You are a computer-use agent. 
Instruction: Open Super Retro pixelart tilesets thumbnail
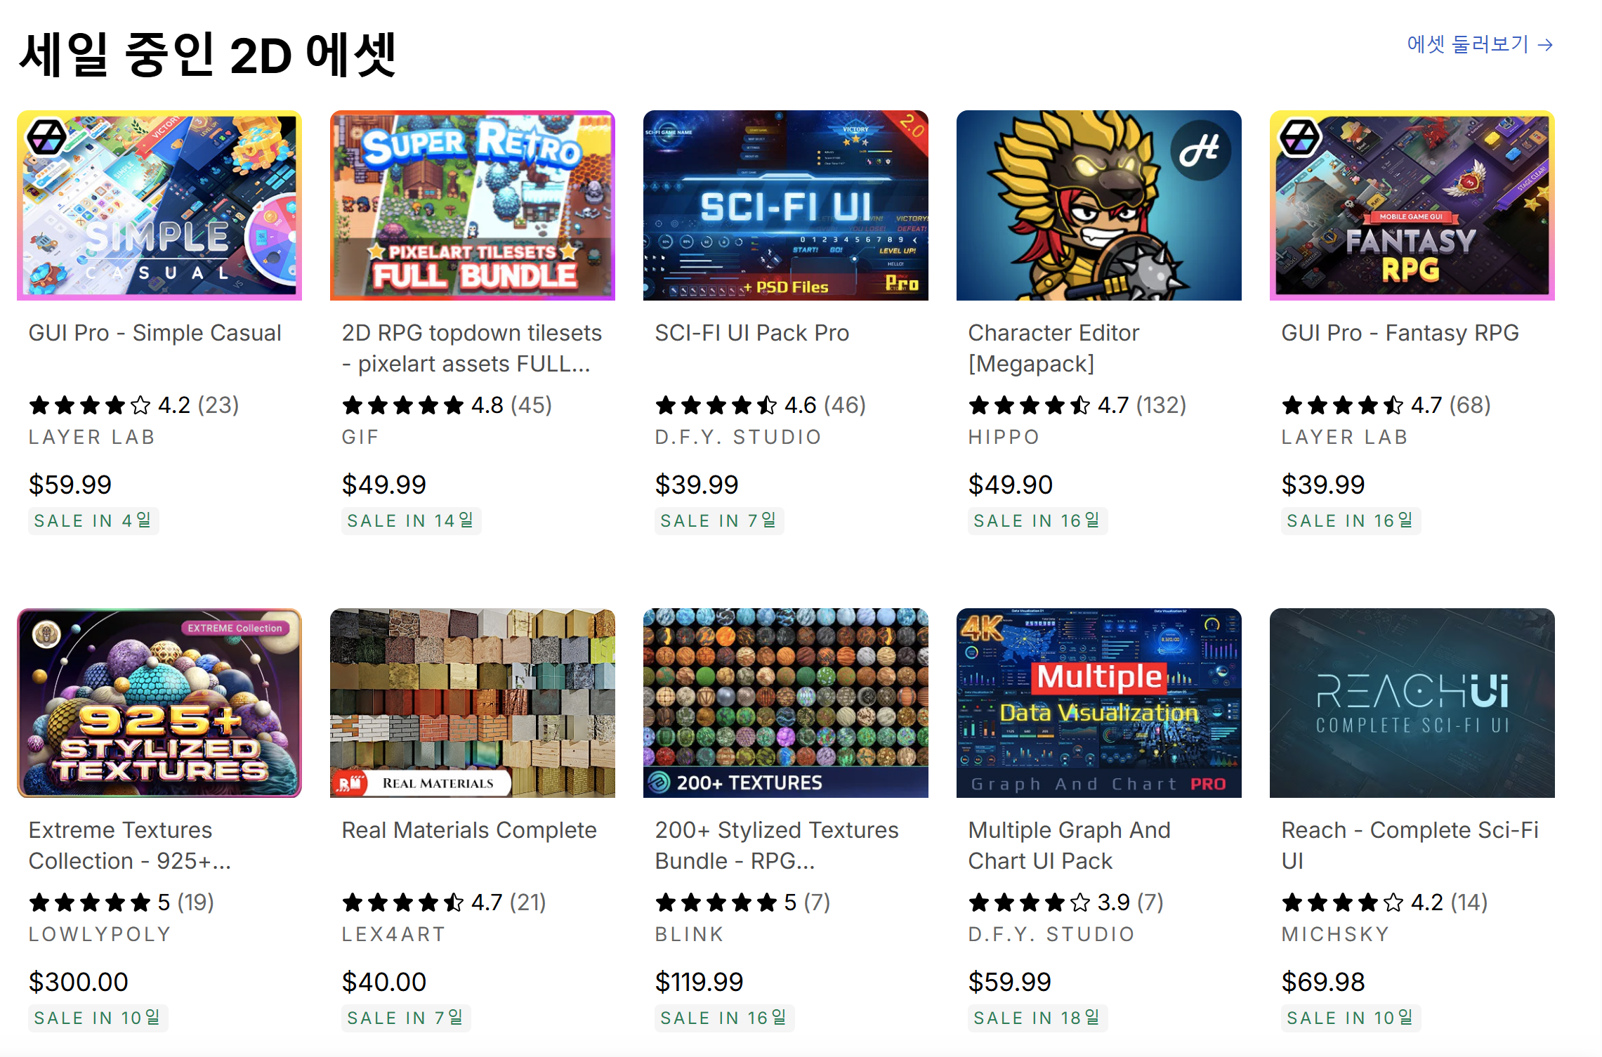point(473,205)
